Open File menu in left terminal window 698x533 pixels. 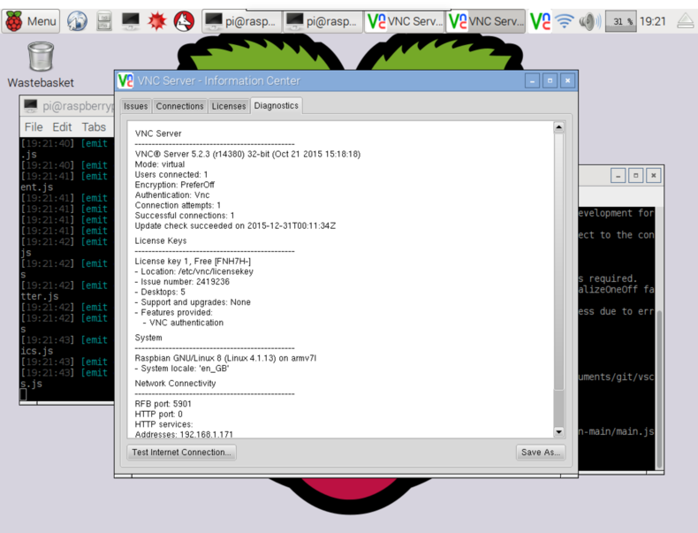point(34,127)
